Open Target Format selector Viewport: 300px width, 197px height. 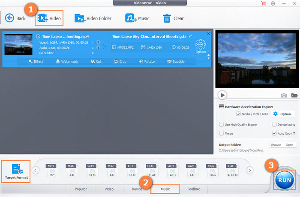(16, 171)
